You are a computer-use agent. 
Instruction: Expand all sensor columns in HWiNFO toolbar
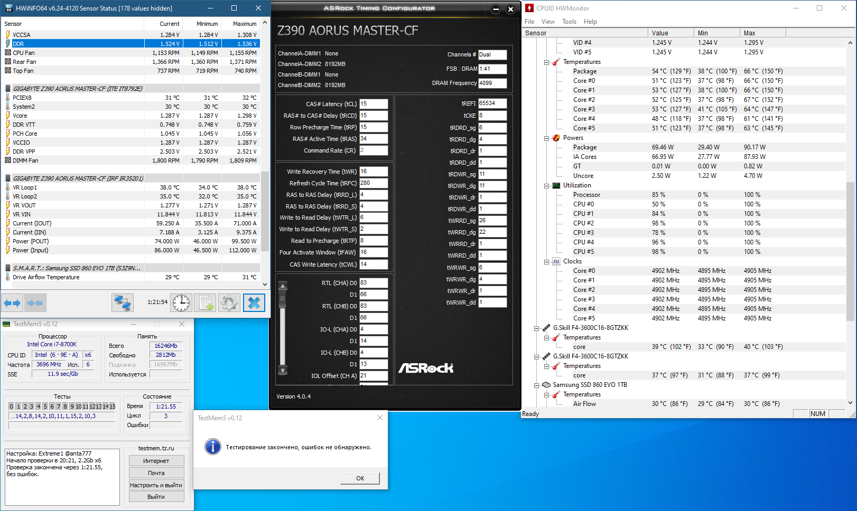(x=12, y=303)
